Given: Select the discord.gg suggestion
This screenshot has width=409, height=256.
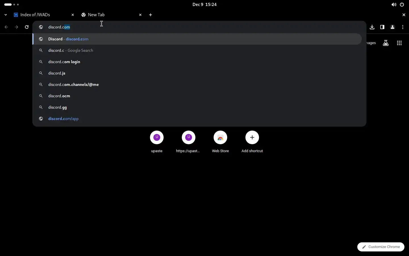Looking at the screenshot, I should click(197, 107).
